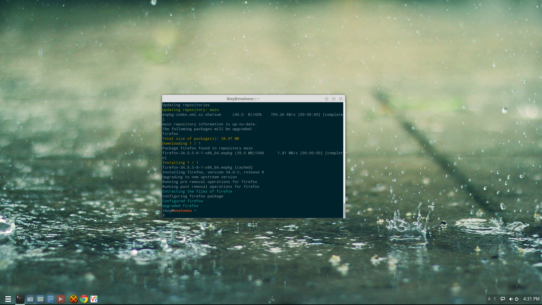Click the terminal title bar ikey@evolveos
The width and height of the screenshot is (542, 305).
243,99
